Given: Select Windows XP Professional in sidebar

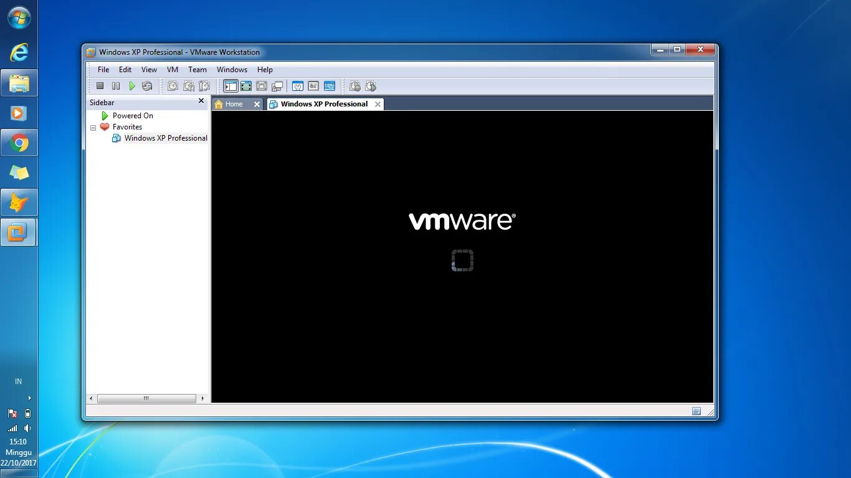Looking at the screenshot, I should (x=166, y=138).
